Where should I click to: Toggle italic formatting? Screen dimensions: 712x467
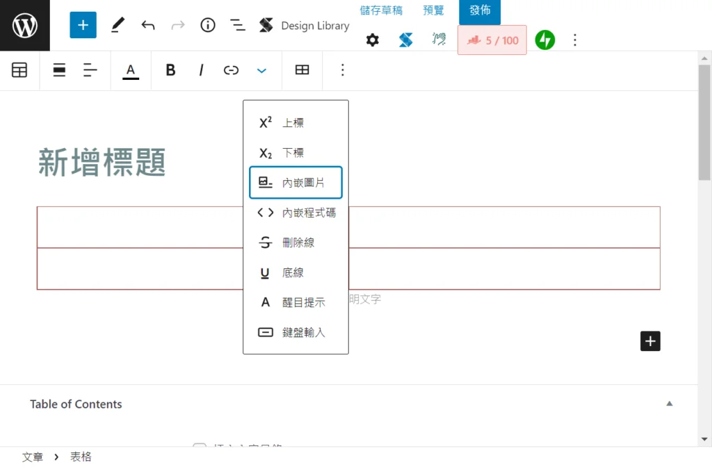point(201,70)
